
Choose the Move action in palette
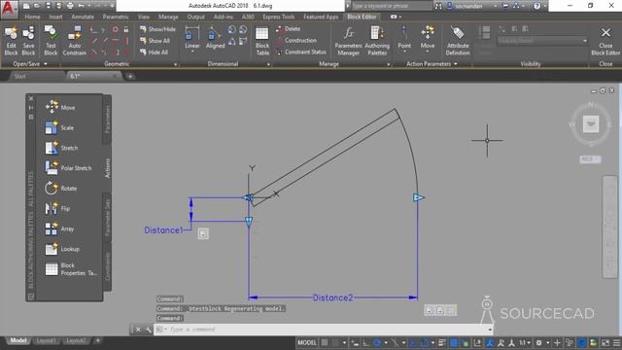(x=60, y=107)
